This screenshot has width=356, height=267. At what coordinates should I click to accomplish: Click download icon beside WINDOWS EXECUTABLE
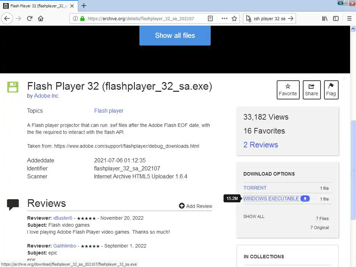point(305,199)
